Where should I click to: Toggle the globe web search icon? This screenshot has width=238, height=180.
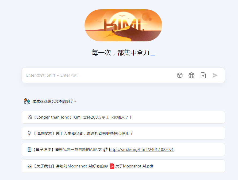point(191,75)
